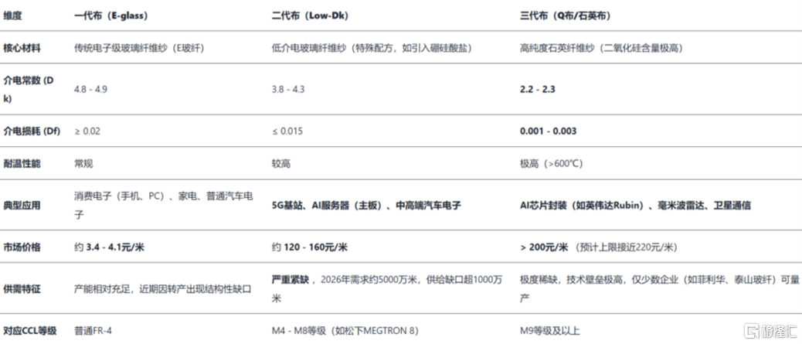
Task: Click the 供需特征 row label
Action: tap(22, 289)
